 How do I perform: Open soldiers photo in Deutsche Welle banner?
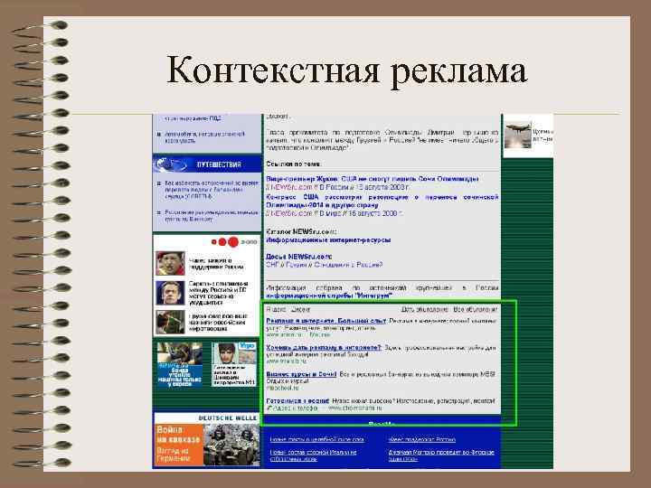(x=231, y=445)
